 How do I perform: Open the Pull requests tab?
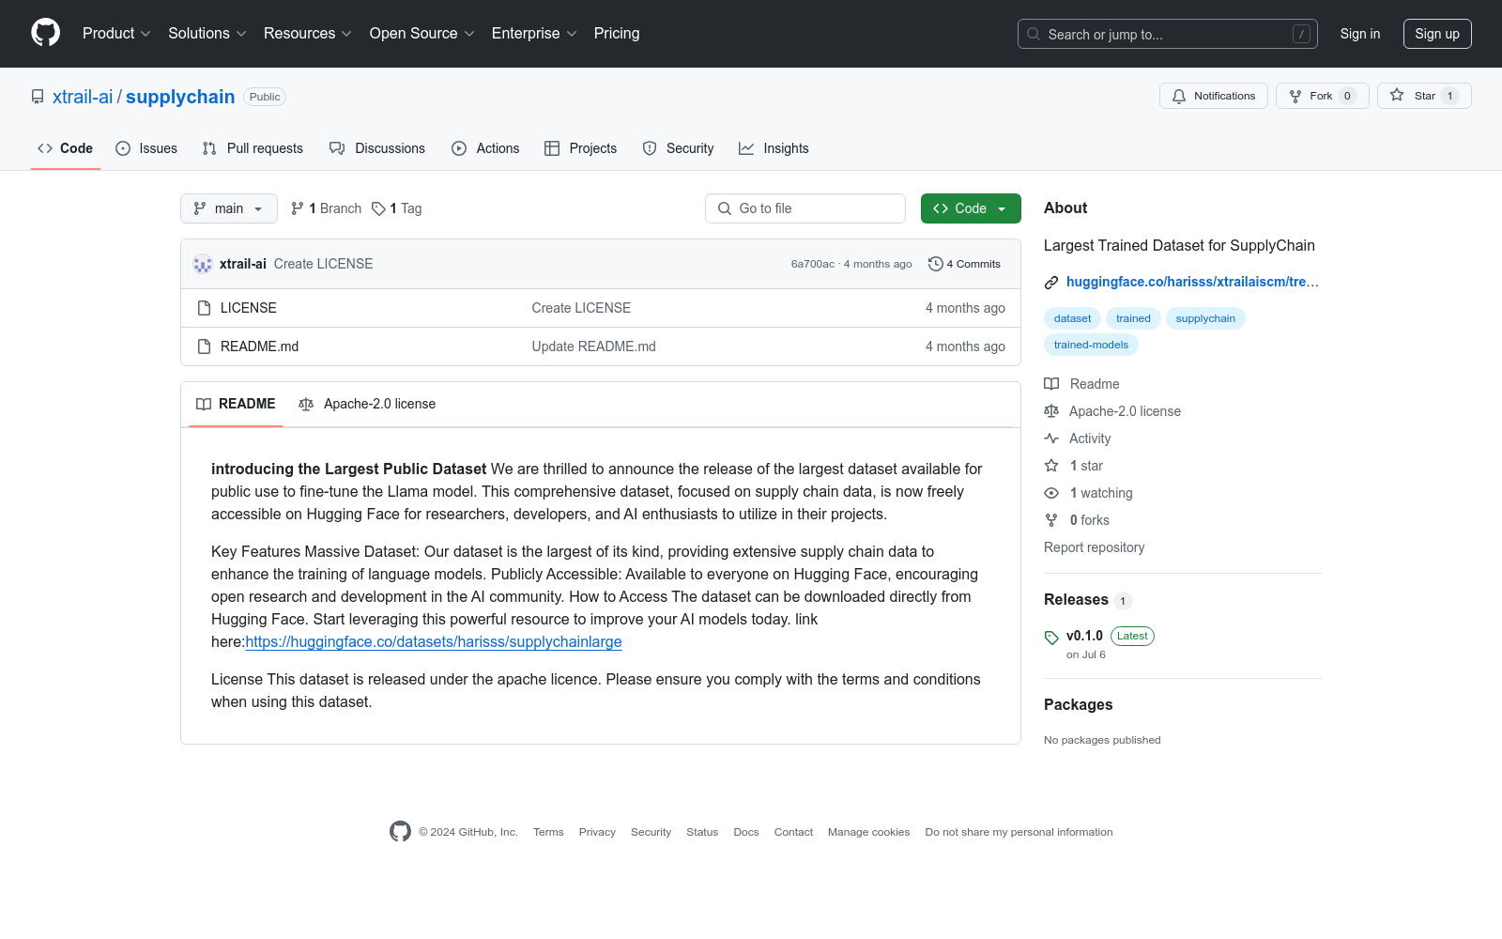point(253,148)
